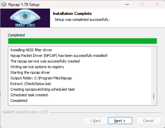Select the final 'Completed' log entry
The height and width of the screenshot is (128, 165).
point(19,101)
